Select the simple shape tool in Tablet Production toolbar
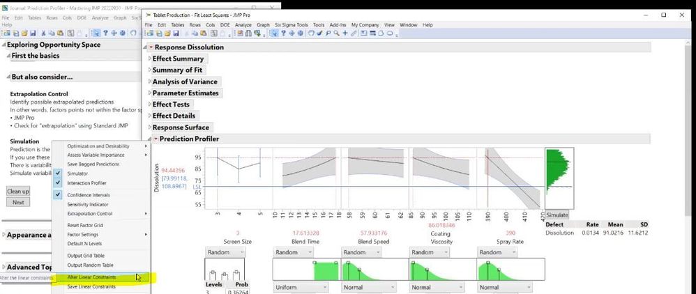 (x=372, y=33)
